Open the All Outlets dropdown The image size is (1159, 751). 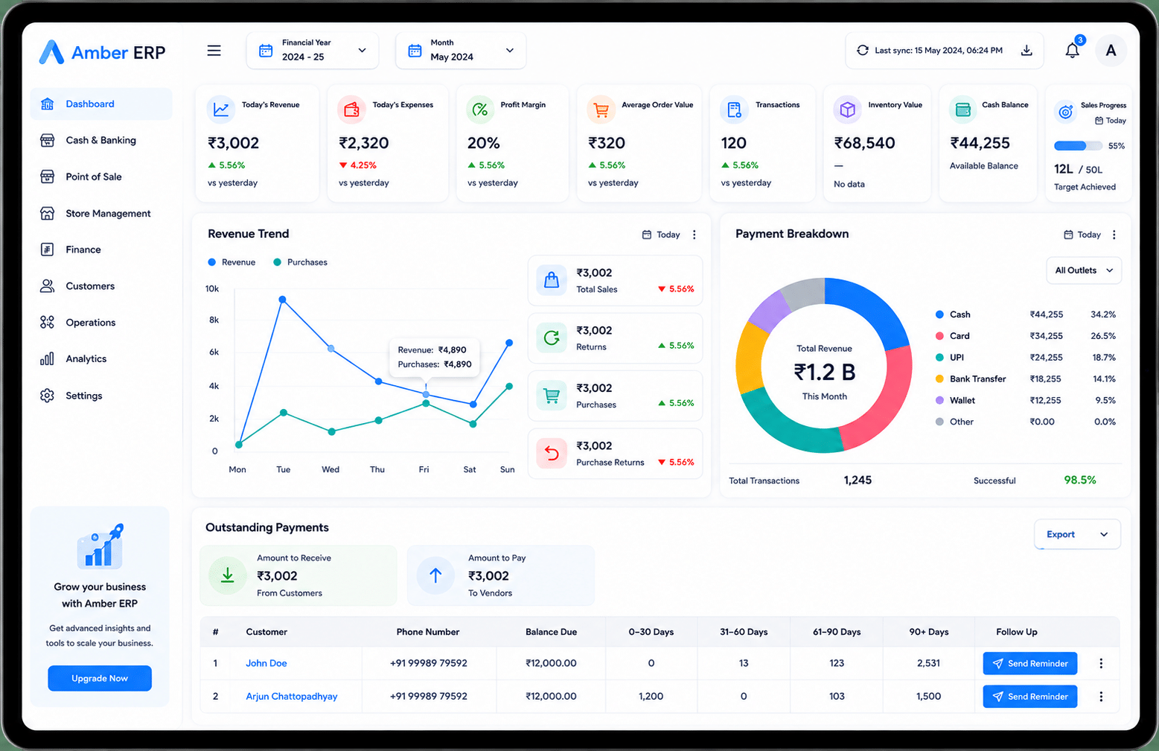[x=1084, y=270]
